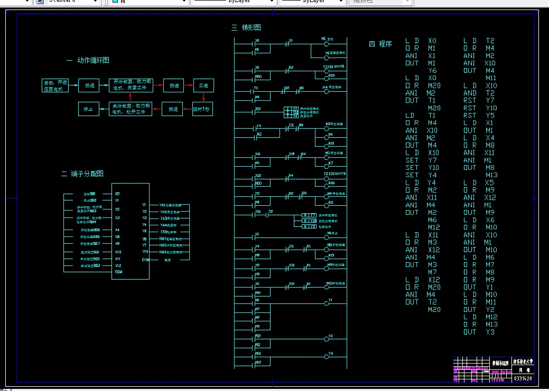The height and width of the screenshot is (391, 549).
Task: Click the lower-left COM terminal in PLC box
Action: 119,272
